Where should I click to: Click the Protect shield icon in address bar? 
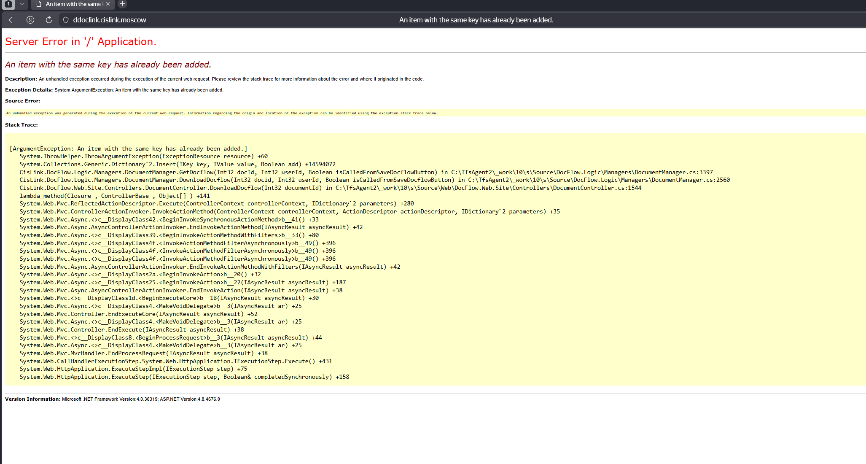point(66,20)
